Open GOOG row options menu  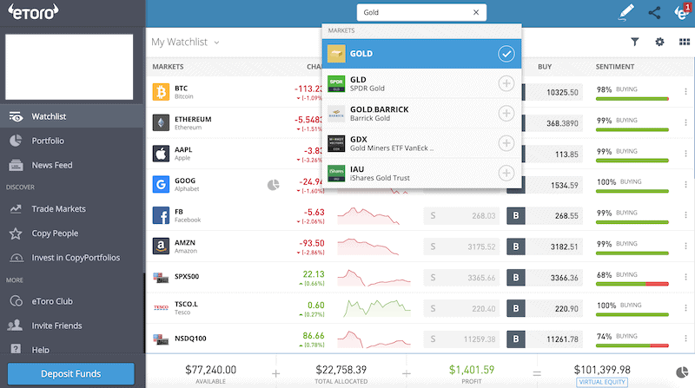pos(685,184)
